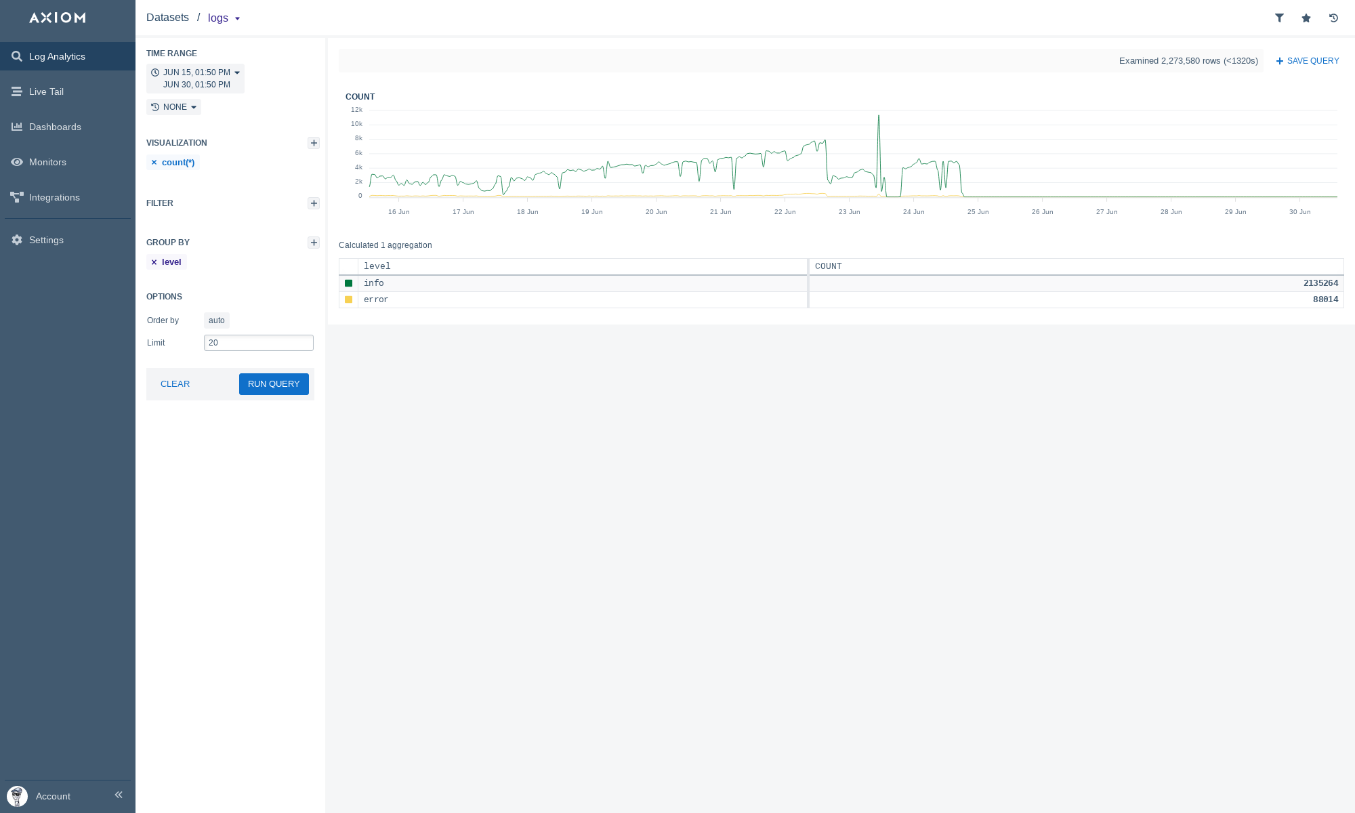Remove the level group by chip
Viewport: 1355px width, 813px height.
pos(154,262)
